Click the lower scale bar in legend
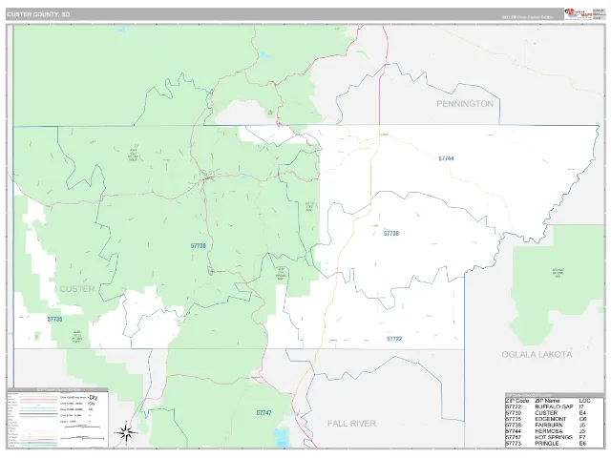 coord(83,438)
